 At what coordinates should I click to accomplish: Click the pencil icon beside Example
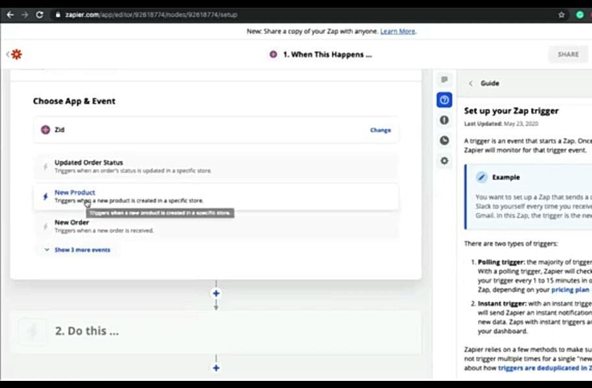pyautogui.click(x=481, y=177)
